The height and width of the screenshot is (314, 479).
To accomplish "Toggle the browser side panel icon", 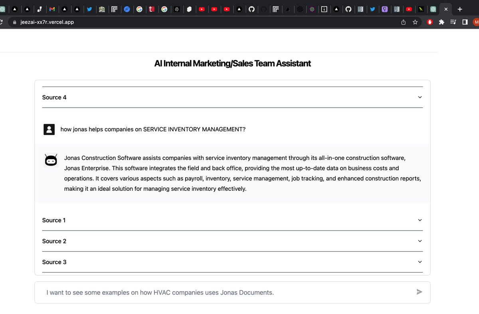I will [x=465, y=22].
